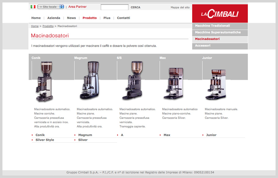278x178 pixels.
Task: Open the Area Partner link
Action: click(78, 7)
